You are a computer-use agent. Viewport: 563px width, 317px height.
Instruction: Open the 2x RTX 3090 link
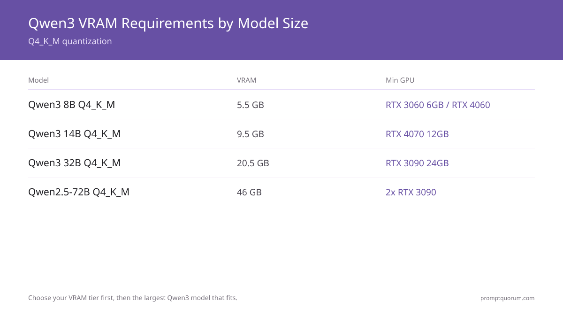click(x=411, y=192)
